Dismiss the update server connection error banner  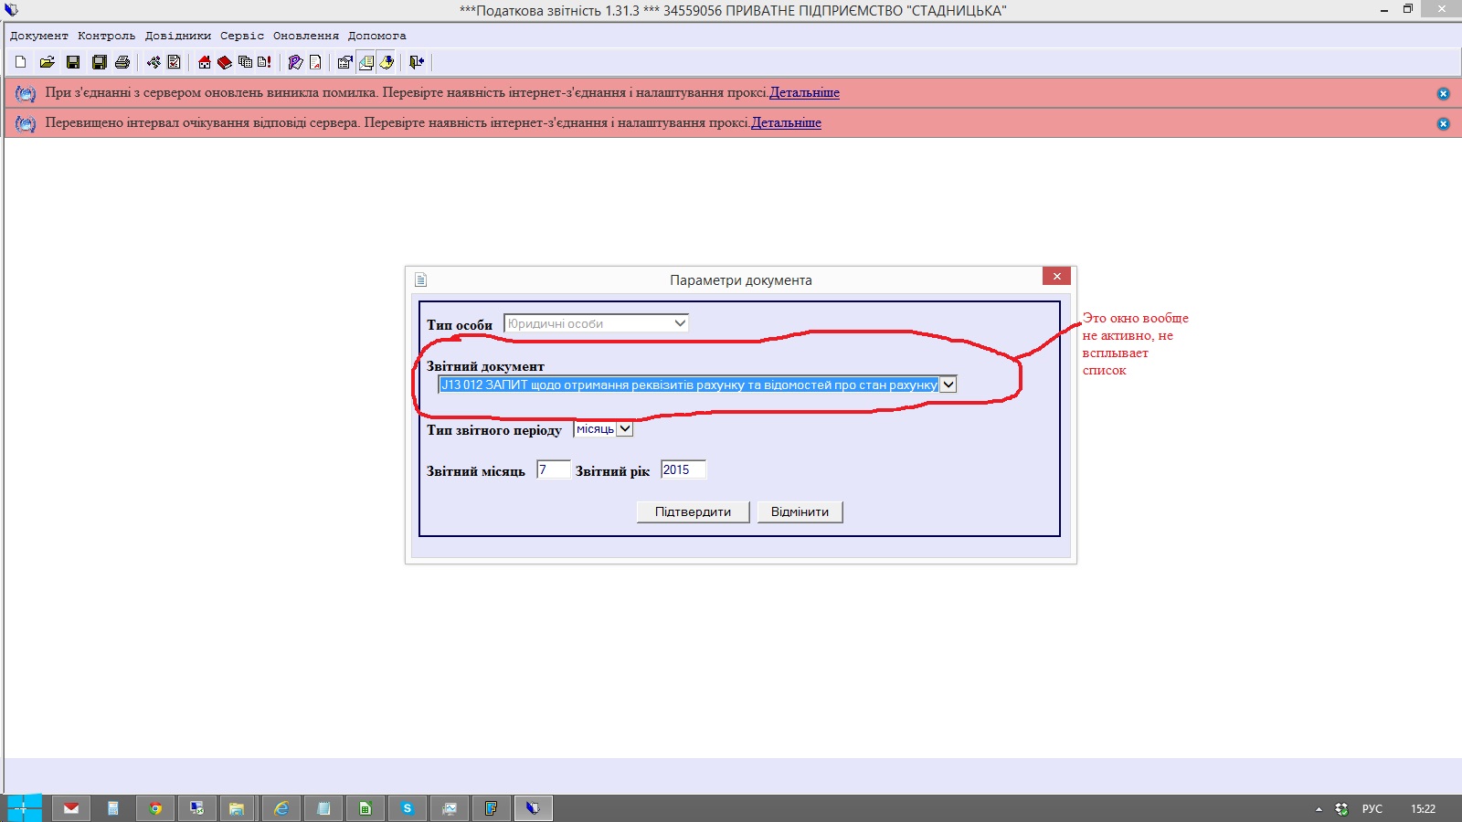(x=1443, y=93)
